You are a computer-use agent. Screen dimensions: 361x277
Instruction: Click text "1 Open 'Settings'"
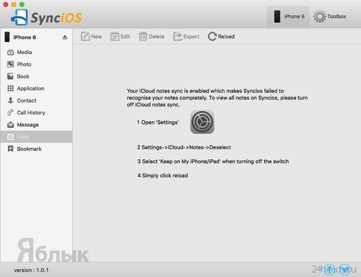(158, 122)
